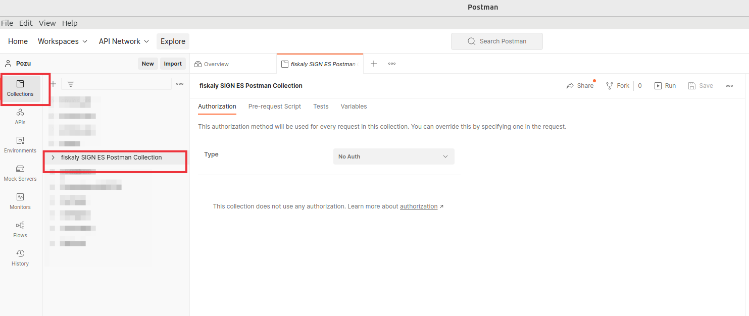Image resolution: width=749 pixels, height=316 pixels.
Task: Click the Search Postman field
Action: 496,41
